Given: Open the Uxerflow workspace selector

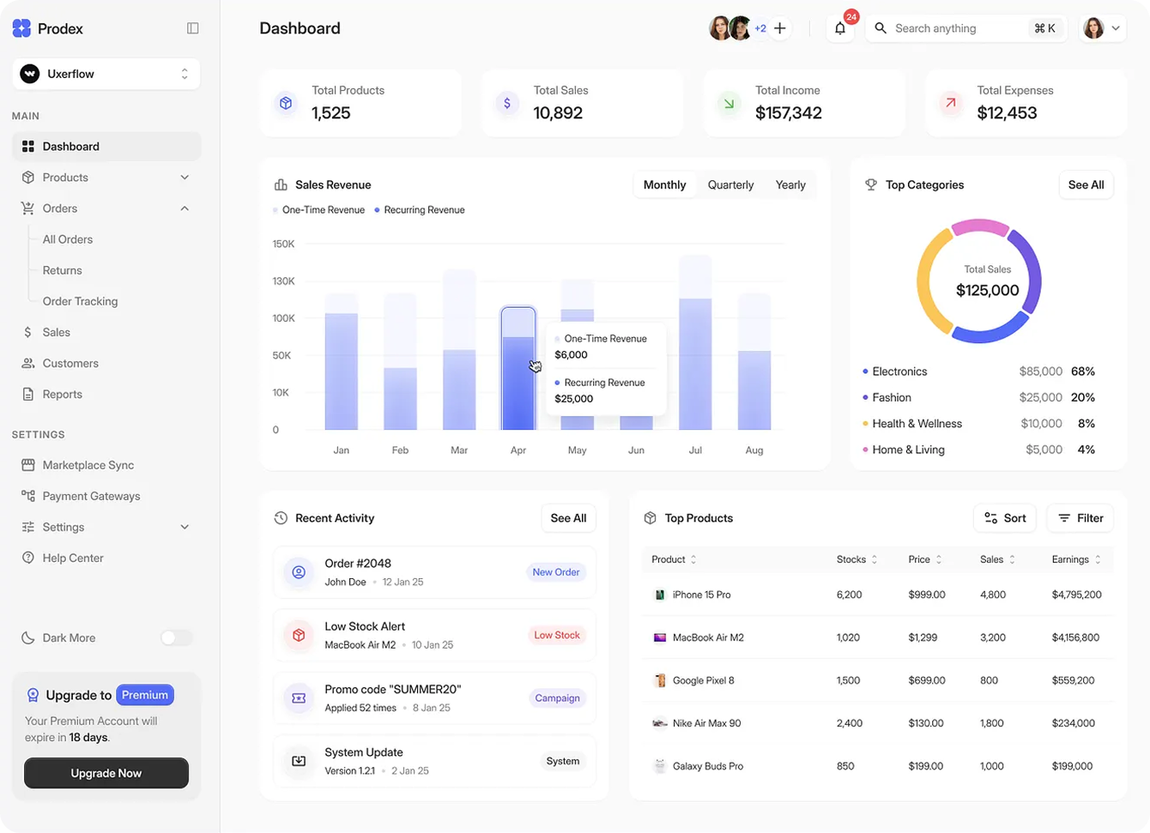Looking at the screenshot, I should click(x=106, y=74).
